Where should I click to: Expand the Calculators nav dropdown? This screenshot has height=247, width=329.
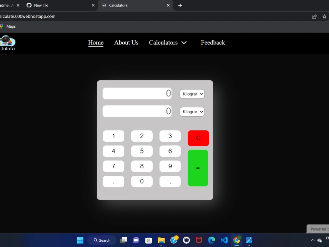[x=168, y=42]
